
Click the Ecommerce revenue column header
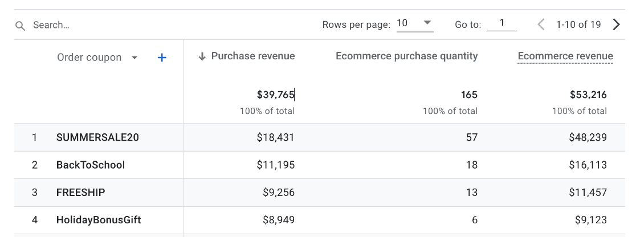(565, 56)
